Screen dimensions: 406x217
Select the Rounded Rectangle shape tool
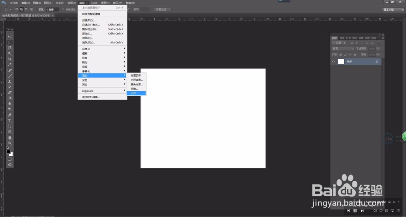point(10,132)
